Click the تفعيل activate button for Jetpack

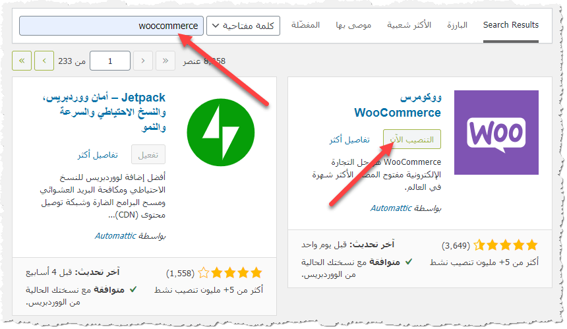[x=148, y=155]
